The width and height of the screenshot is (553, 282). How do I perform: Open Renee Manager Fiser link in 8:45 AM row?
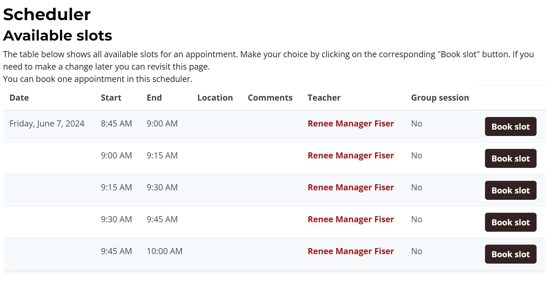coord(351,124)
